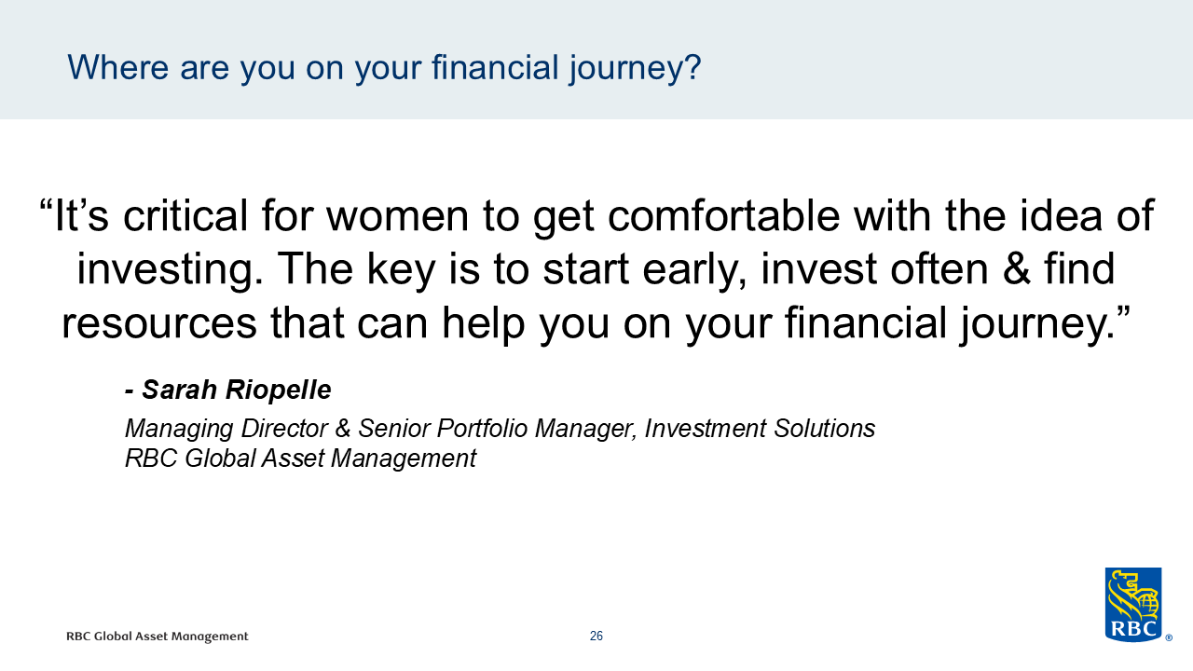Click the registered trademark symbol beside the logo
This screenshot has width=1193, height=671.
1169,638
